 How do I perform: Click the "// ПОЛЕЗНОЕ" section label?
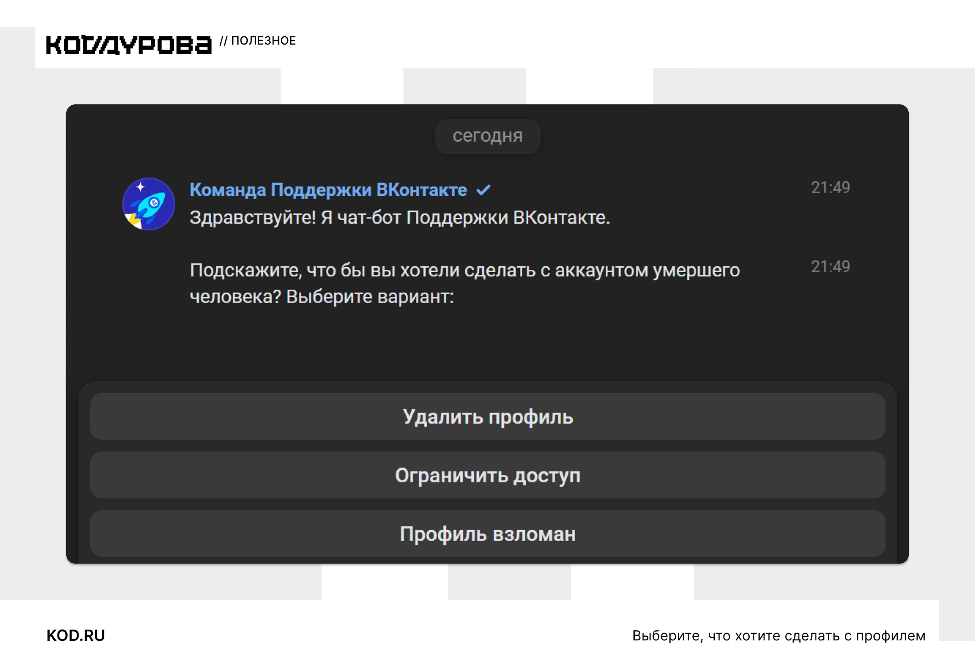[257, 40]
